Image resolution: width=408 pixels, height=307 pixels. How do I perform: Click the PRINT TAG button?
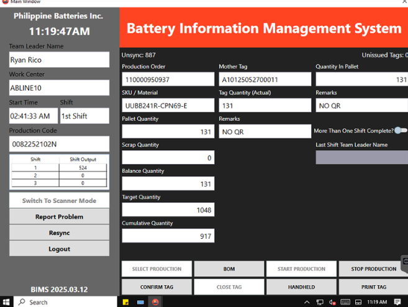373,287
